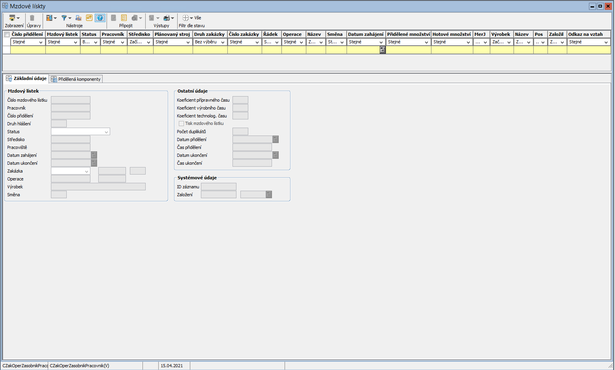Click the trash icon in Úpravy
This screenshot has height=370, width=615.
32,18
